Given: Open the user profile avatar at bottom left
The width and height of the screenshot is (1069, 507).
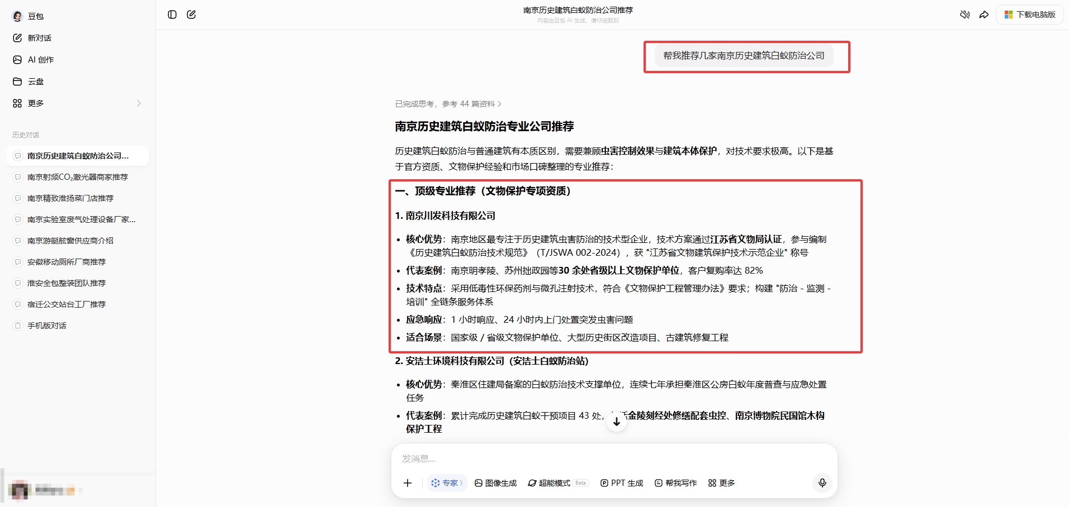Looking at the screenshot, I should [20, 490].
